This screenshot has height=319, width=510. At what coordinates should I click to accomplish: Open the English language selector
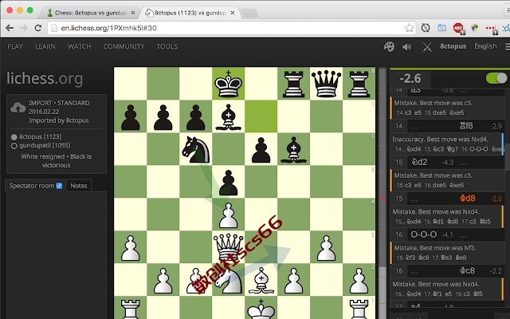485,46
